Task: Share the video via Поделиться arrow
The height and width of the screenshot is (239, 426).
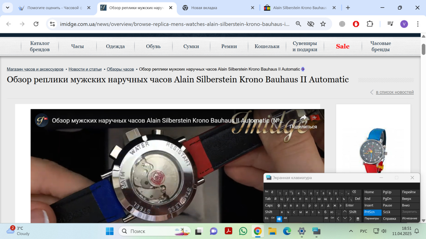Action: coord(303,118)
